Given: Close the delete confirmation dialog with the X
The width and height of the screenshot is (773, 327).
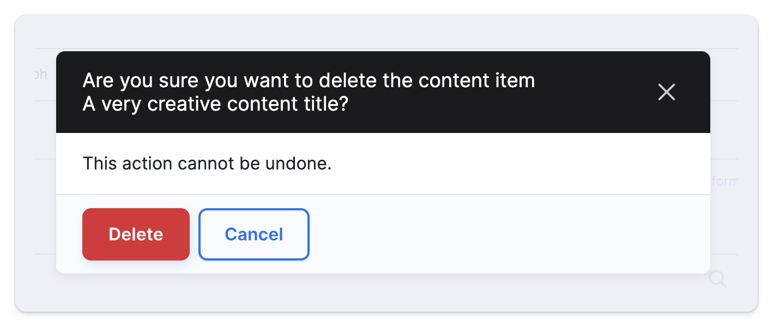Looking at the screenshot, I should (x=666, y=92).
